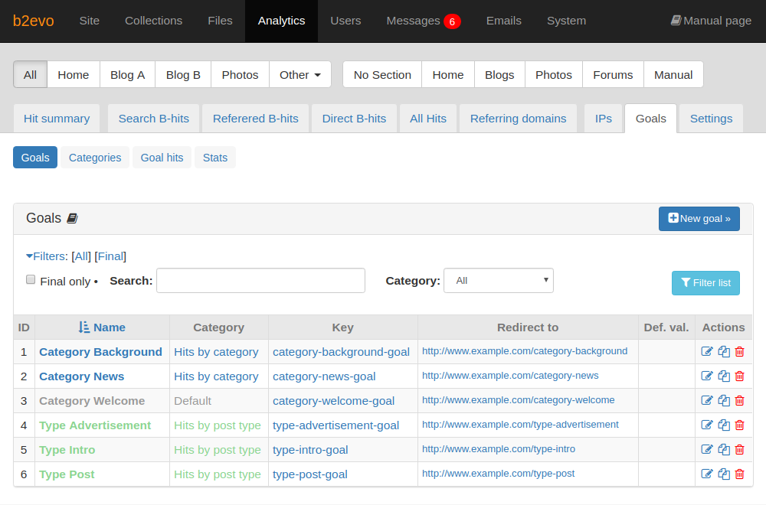The image size is (766, 505).
Task: Apply filters with Filter list button
Action: [705, 283]
